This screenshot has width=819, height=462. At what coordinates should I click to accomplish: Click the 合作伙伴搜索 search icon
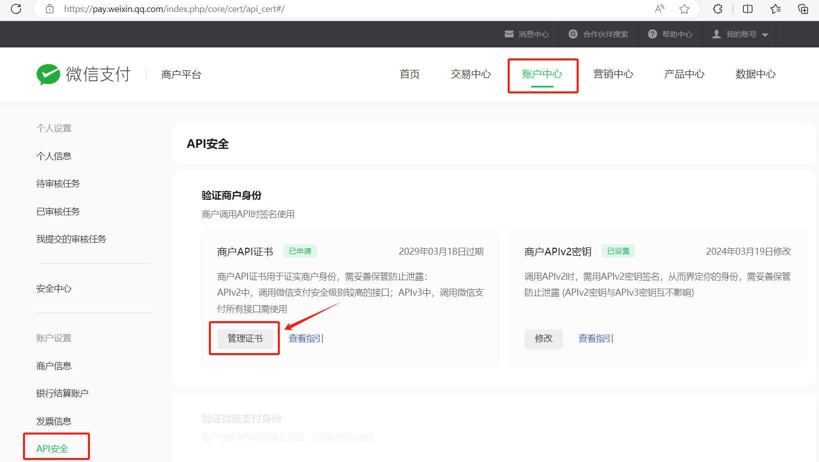pyautogui.click(x=573, y=34)
